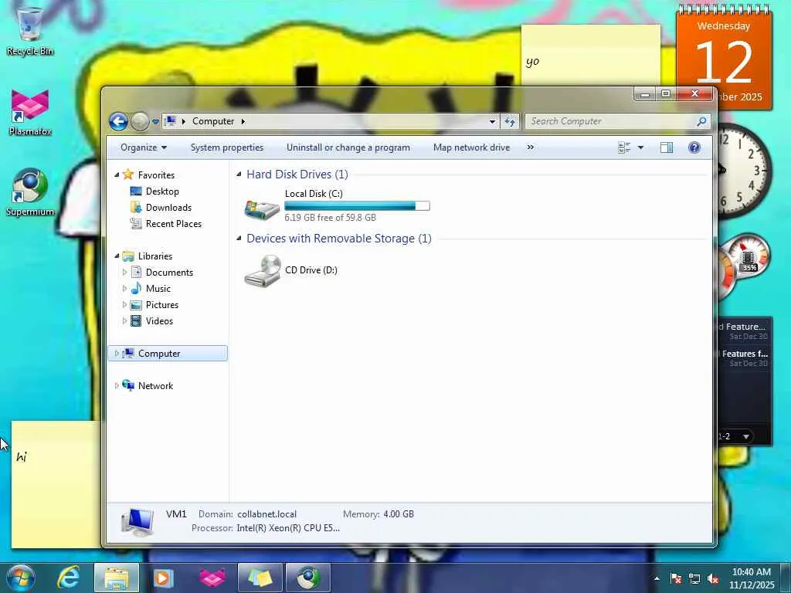Collapse the Libraries group
791x593 pixels.
tap(117, 256)
